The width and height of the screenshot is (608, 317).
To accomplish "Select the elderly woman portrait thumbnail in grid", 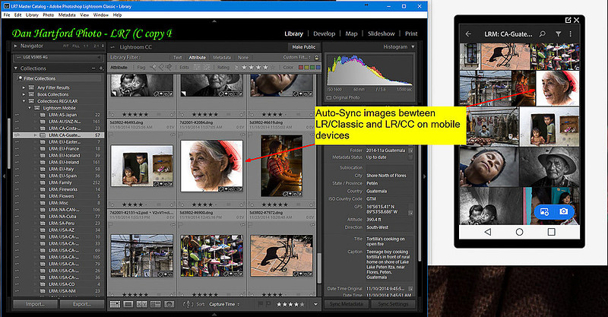I will (212, 166).
